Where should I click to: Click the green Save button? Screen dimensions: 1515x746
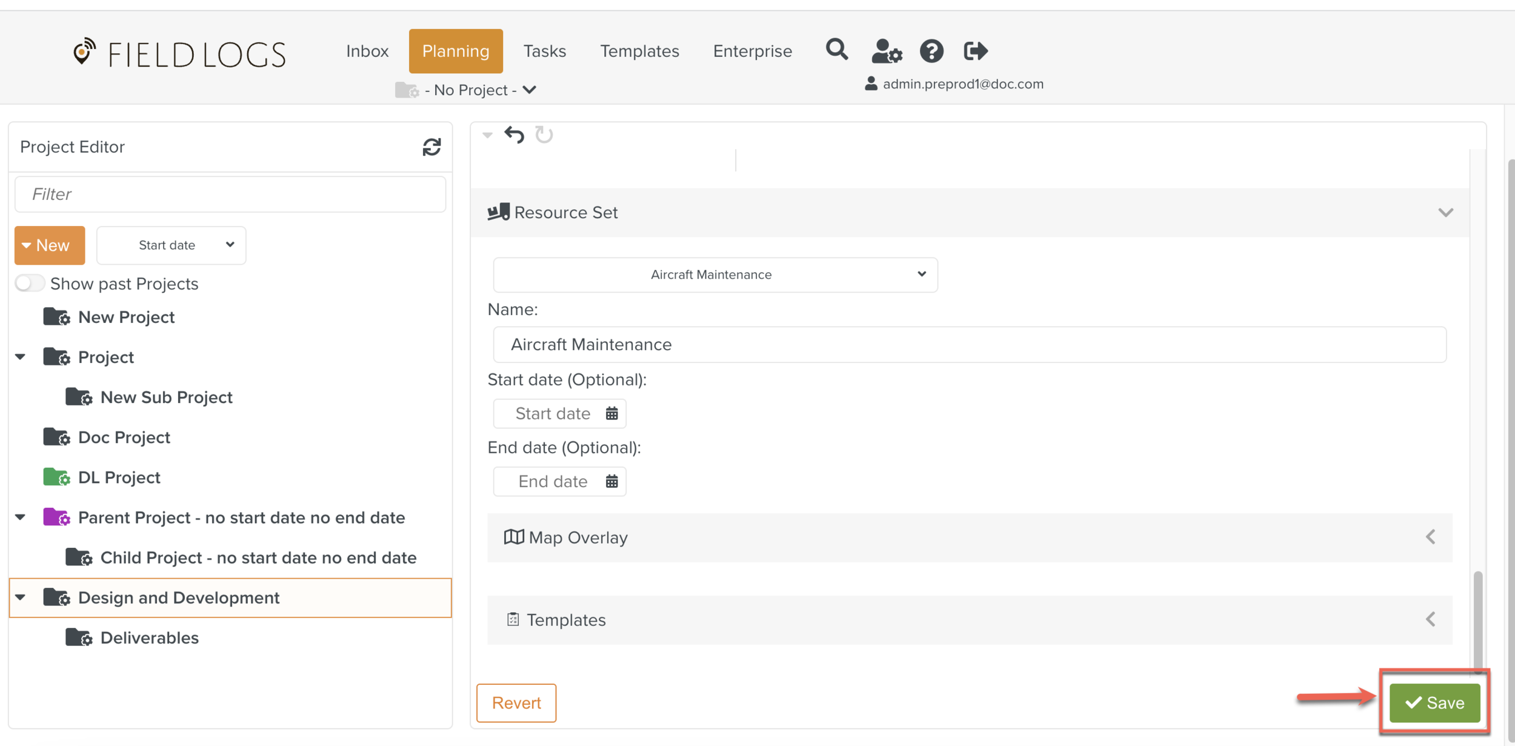click(x=1434, y=702)
